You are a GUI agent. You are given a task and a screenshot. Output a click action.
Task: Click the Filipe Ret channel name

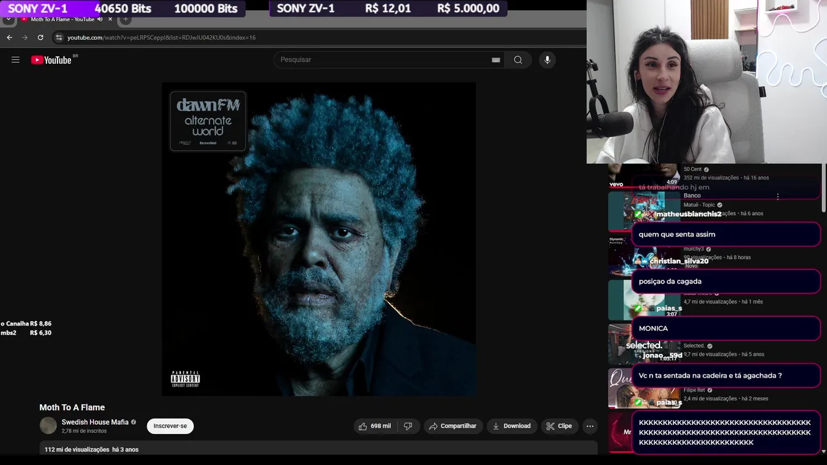pyautogui.click(x=694, y=391)
